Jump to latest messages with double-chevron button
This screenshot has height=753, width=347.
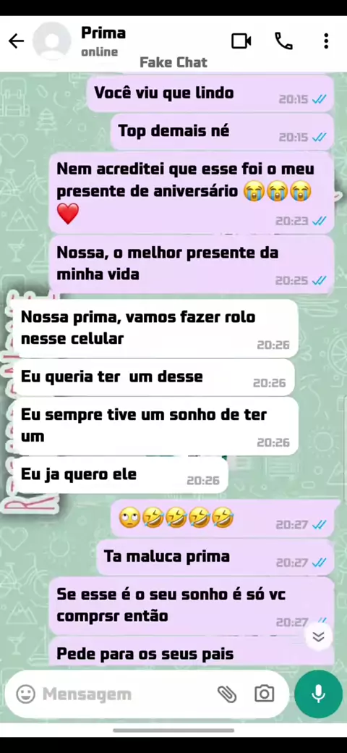319,636
